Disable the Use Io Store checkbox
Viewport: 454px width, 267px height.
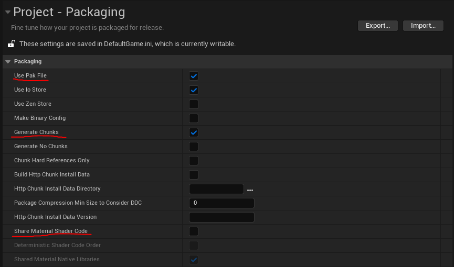[194, 90]
